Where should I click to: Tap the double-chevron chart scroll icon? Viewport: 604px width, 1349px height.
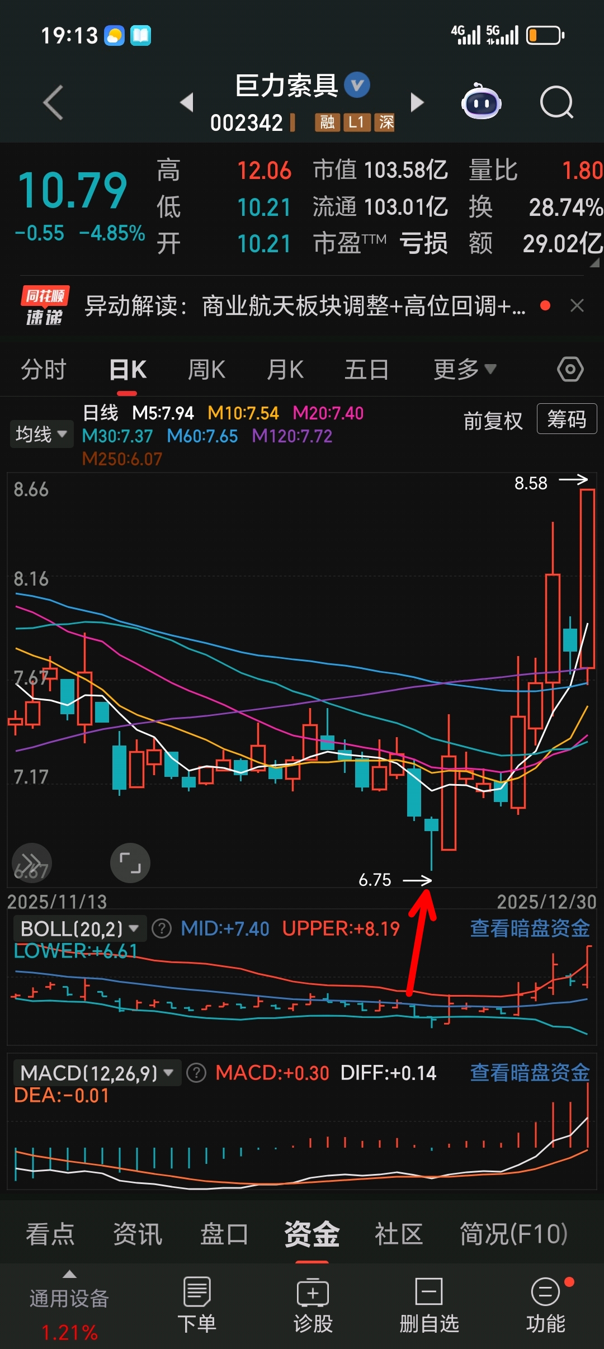pos(32,862)
